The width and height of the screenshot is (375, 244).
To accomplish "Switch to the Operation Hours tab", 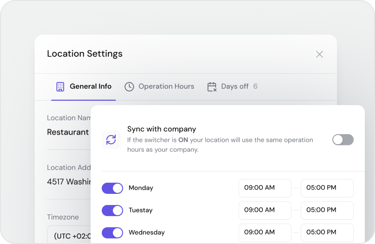I will (166, 87).
